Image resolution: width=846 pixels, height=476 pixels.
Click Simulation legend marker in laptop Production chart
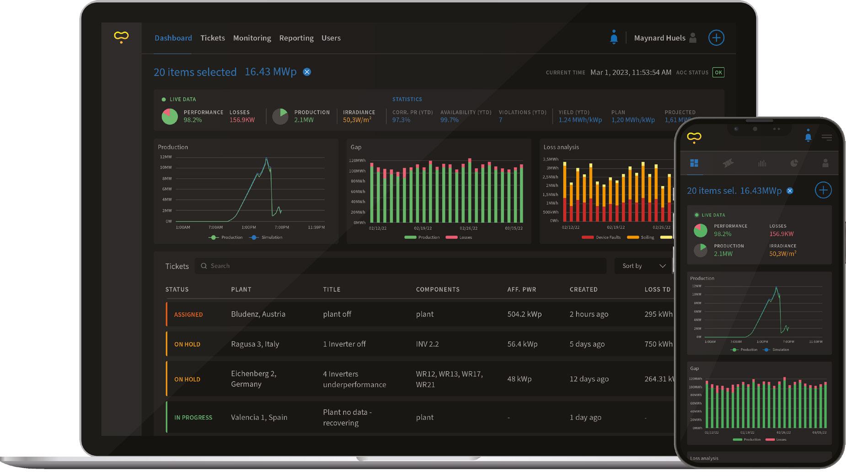[254, 237]
